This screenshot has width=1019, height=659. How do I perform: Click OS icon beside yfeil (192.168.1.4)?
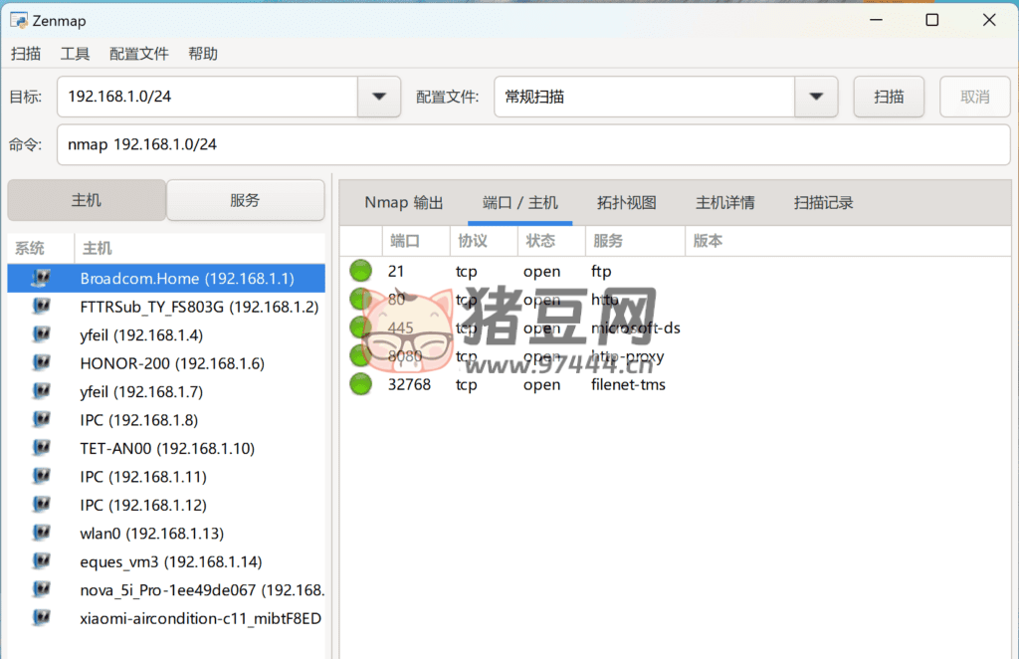pos(41,334)
